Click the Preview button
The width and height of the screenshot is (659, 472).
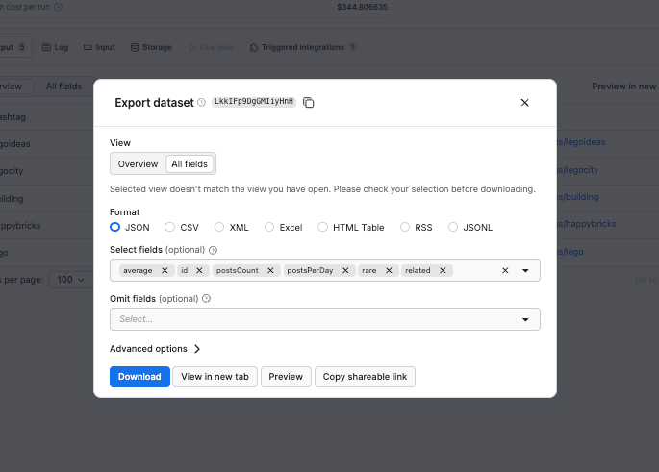[286, 377]
